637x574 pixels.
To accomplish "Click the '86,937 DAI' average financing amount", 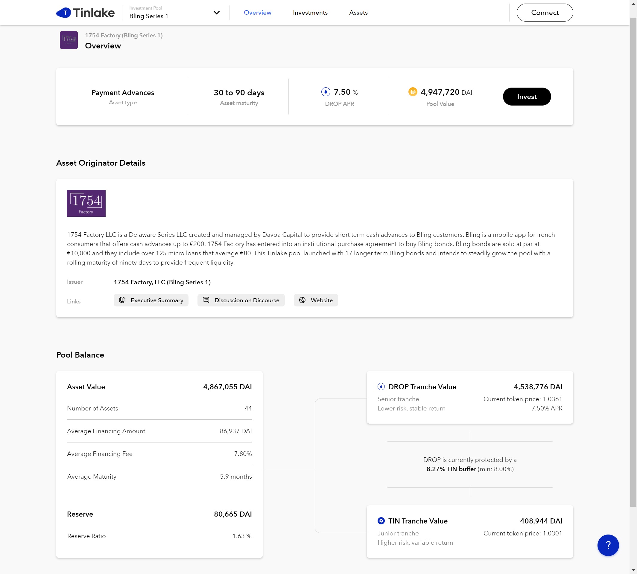I will pyautogui.click(x=235, y=431).
